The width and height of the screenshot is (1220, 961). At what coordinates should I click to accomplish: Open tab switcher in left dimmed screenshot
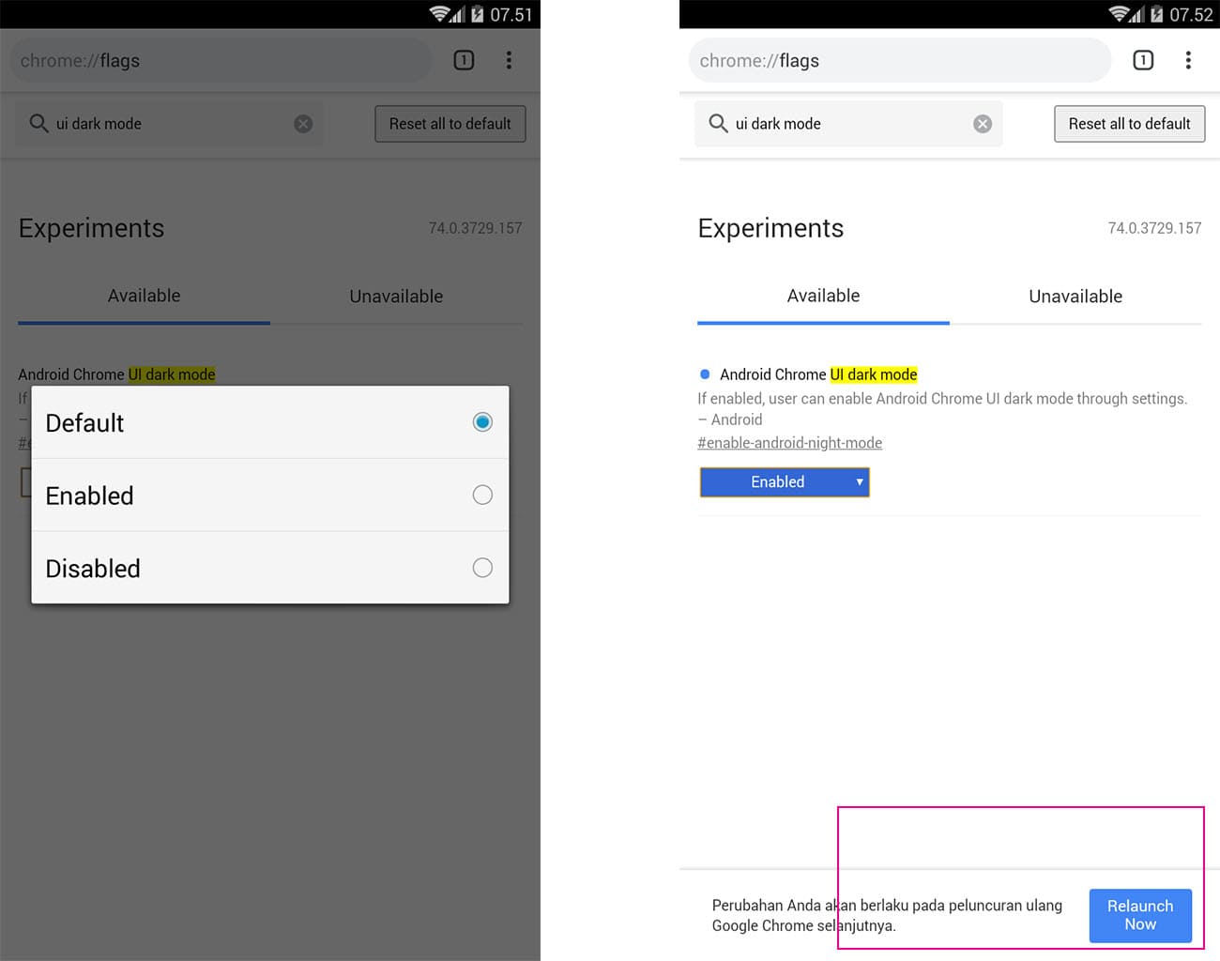click(x=464, y=60)
